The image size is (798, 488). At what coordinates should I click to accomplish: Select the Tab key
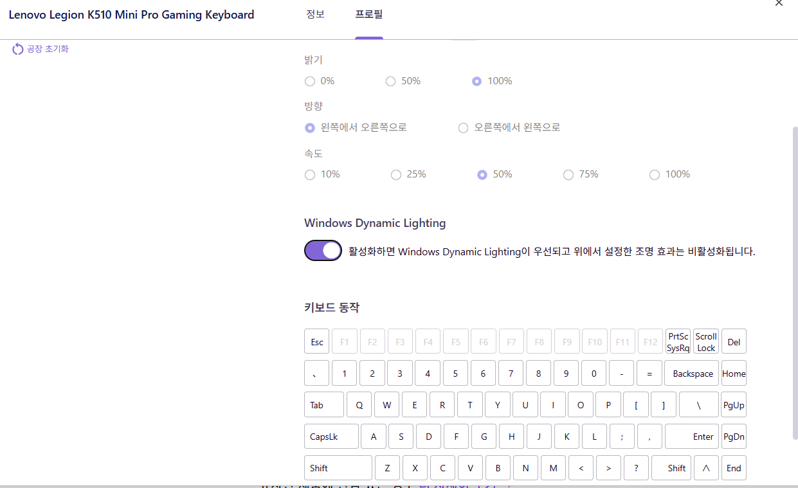pyautogui.click(x=324, y=404)
